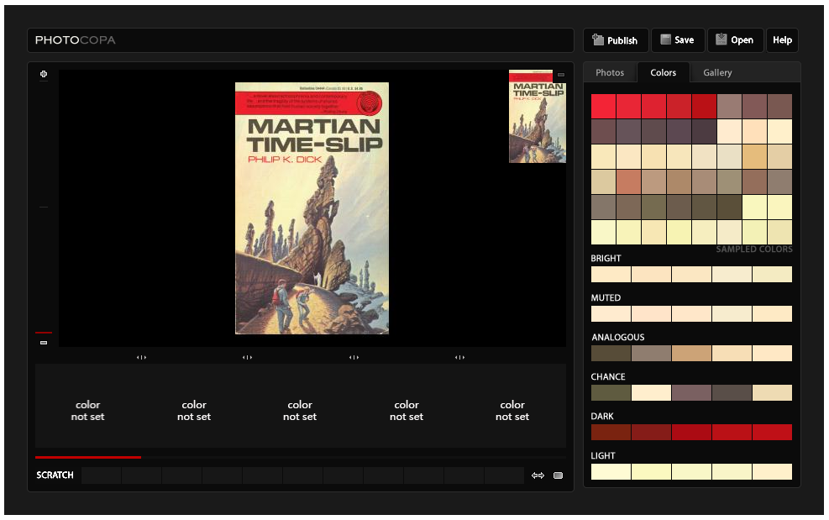Click the Martian Time-Slip cover on canvas

[x=312, y=208]
